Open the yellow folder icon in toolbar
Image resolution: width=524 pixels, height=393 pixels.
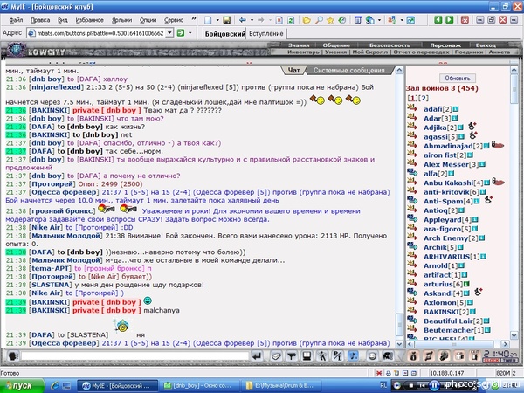[307, 20]
